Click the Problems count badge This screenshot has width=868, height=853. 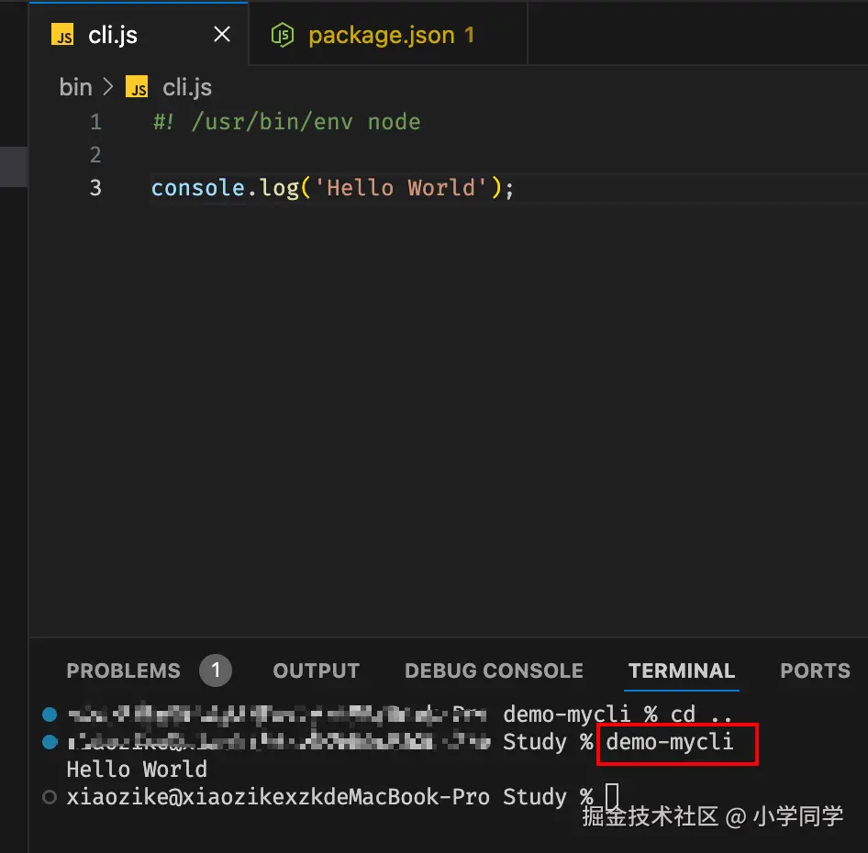[216, 670]
